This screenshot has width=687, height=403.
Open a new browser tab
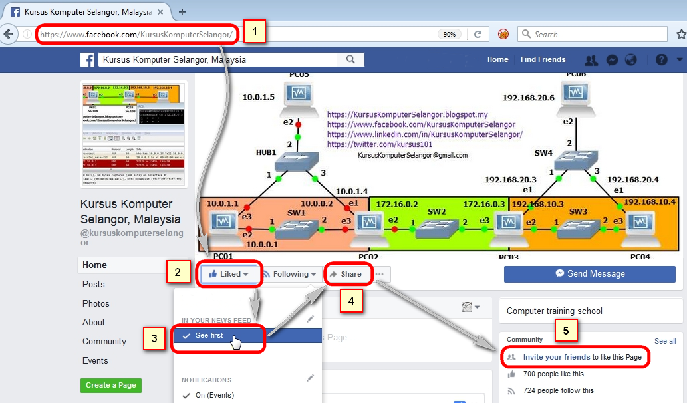[x=182, y=12]
